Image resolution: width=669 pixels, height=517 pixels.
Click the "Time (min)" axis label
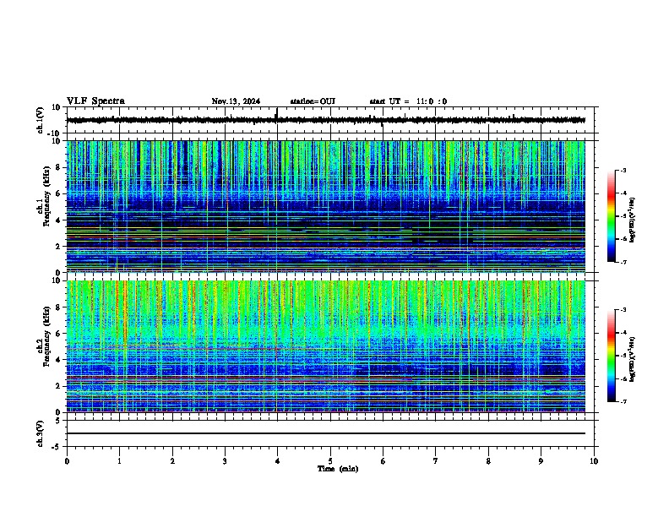338,469
